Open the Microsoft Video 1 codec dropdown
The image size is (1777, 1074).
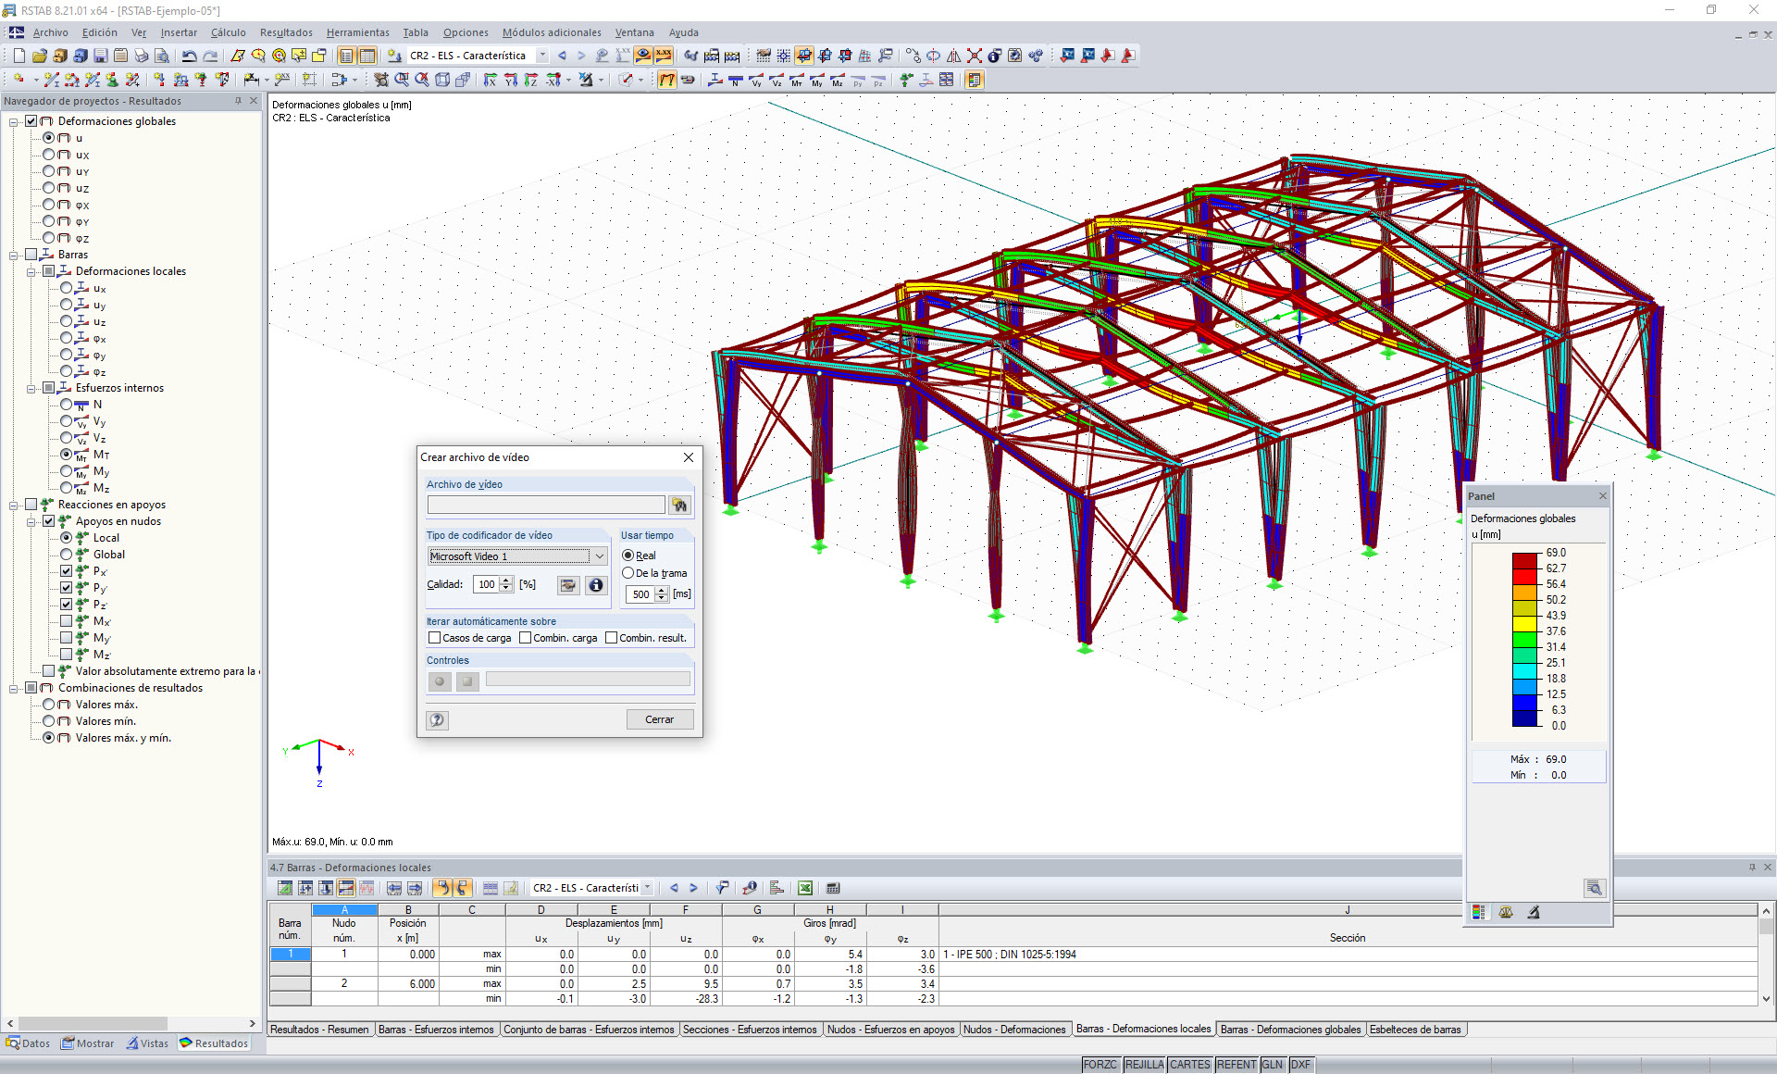[599, 556]
